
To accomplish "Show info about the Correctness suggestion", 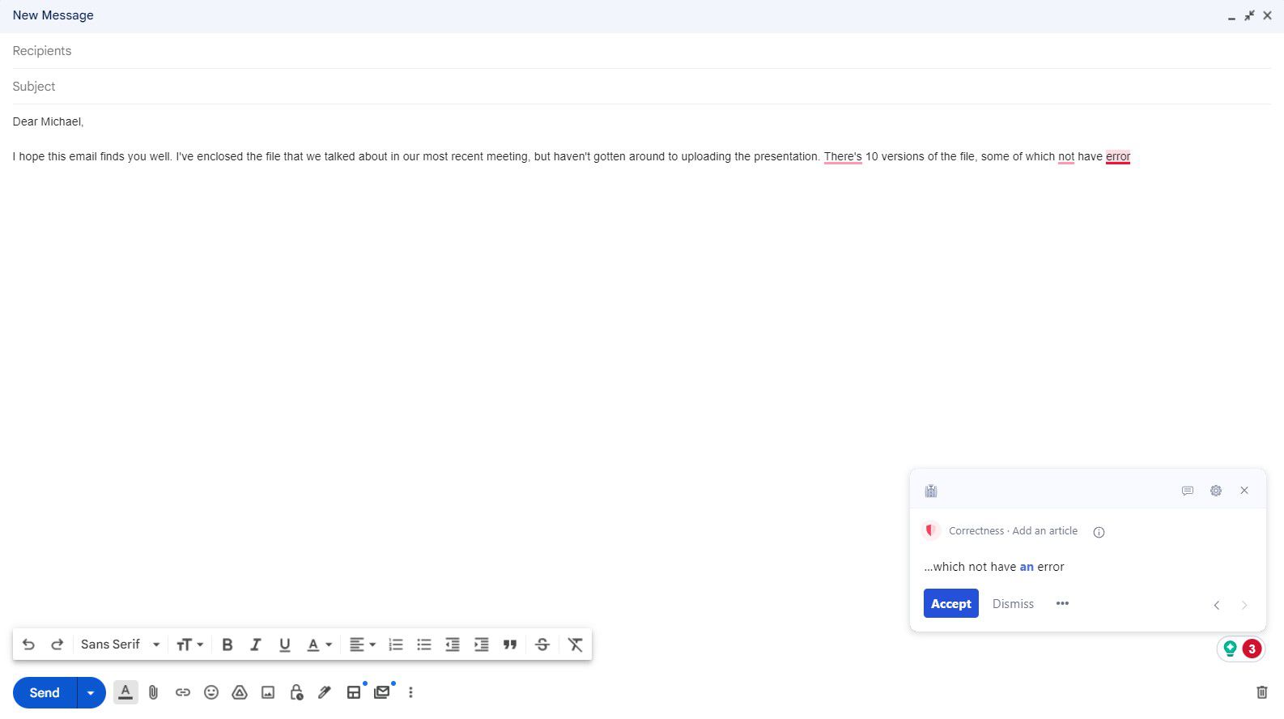I will click(1099, 532).
